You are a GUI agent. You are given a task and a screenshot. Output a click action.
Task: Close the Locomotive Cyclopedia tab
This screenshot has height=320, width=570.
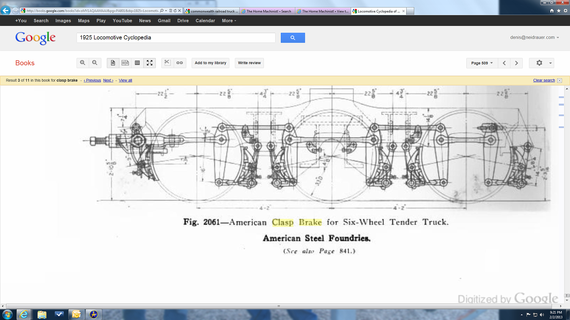pos(403,11)
